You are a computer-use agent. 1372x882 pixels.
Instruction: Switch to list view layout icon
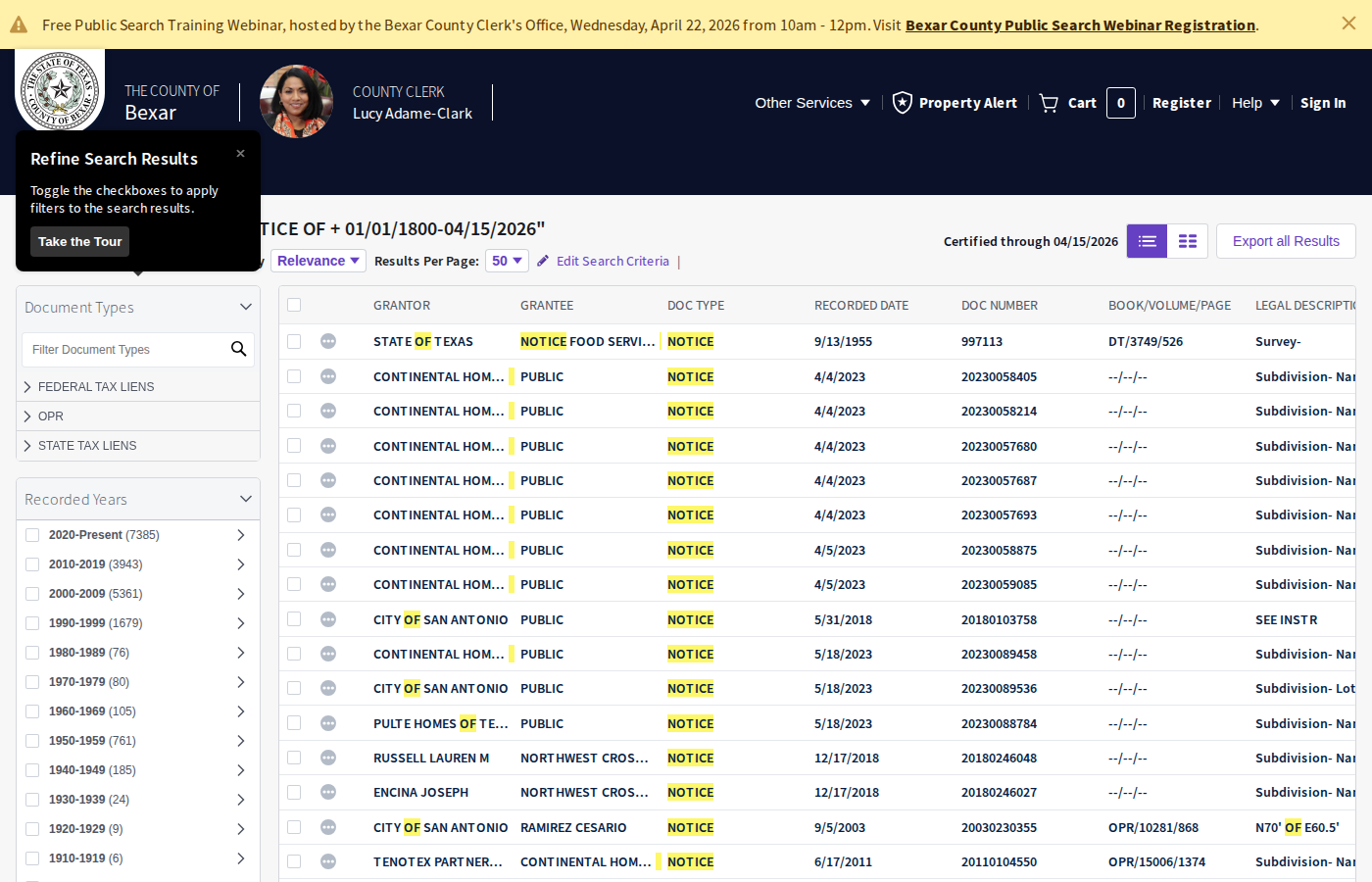tap(1147, 241)
